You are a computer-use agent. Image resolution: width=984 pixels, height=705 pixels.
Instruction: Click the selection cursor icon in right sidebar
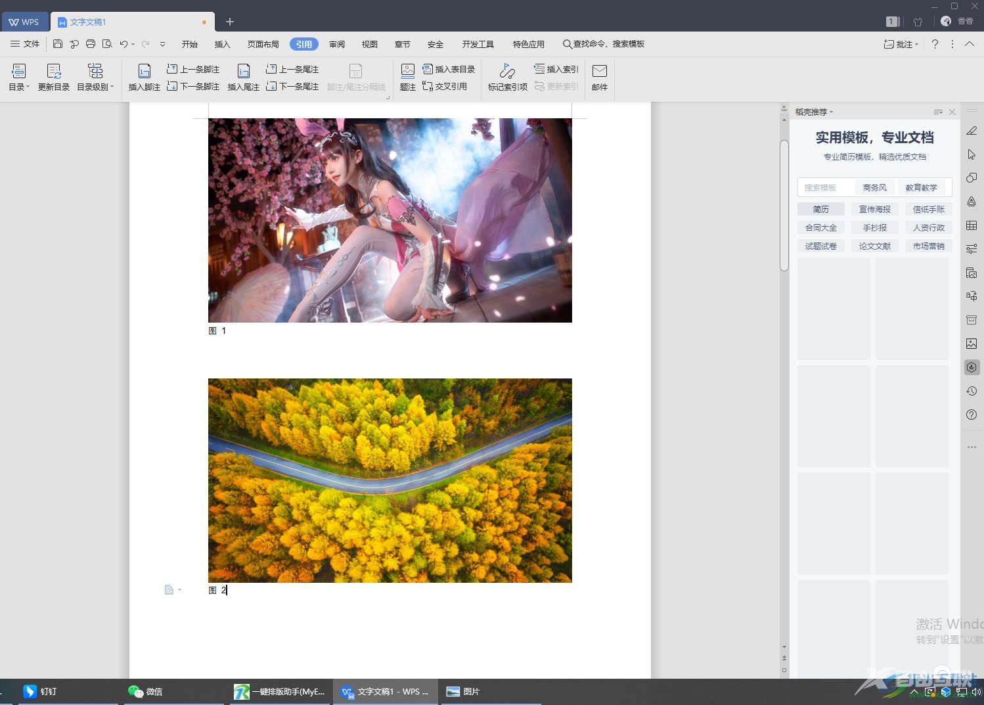pyautogui.click(x=972, y=154)
